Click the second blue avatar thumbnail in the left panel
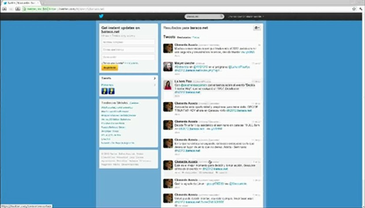Viewport: 365px width, 208px height. 111,91
